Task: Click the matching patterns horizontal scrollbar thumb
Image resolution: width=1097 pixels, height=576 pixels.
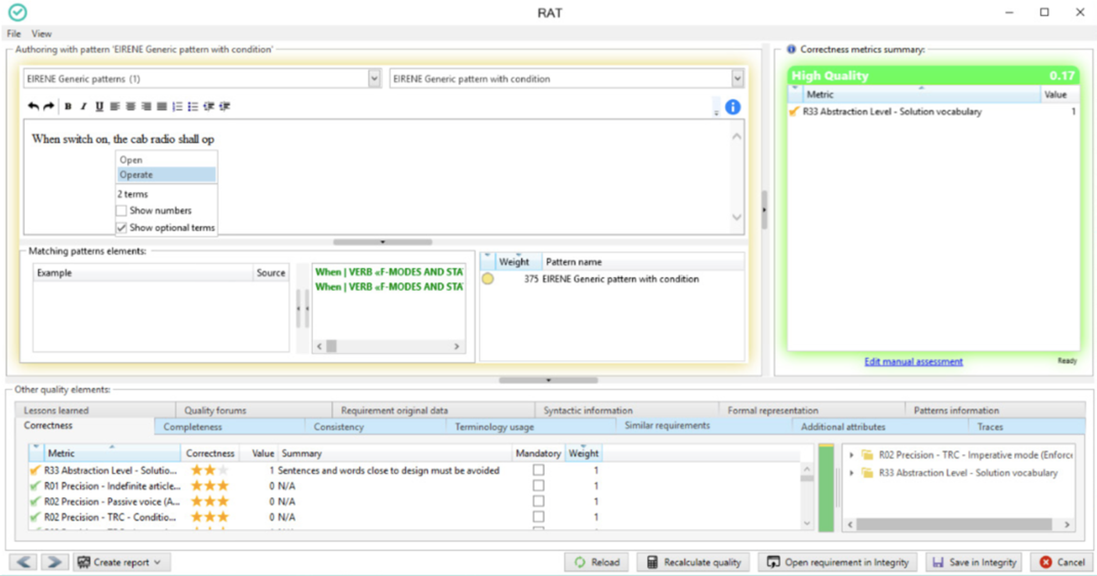Action: pyautogui.click(x=331, y=346)
